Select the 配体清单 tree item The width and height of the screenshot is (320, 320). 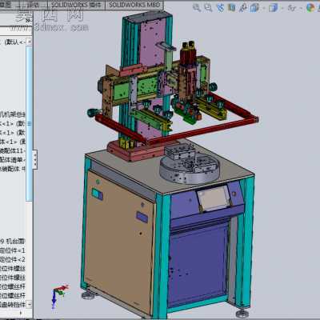click(13, 160)
